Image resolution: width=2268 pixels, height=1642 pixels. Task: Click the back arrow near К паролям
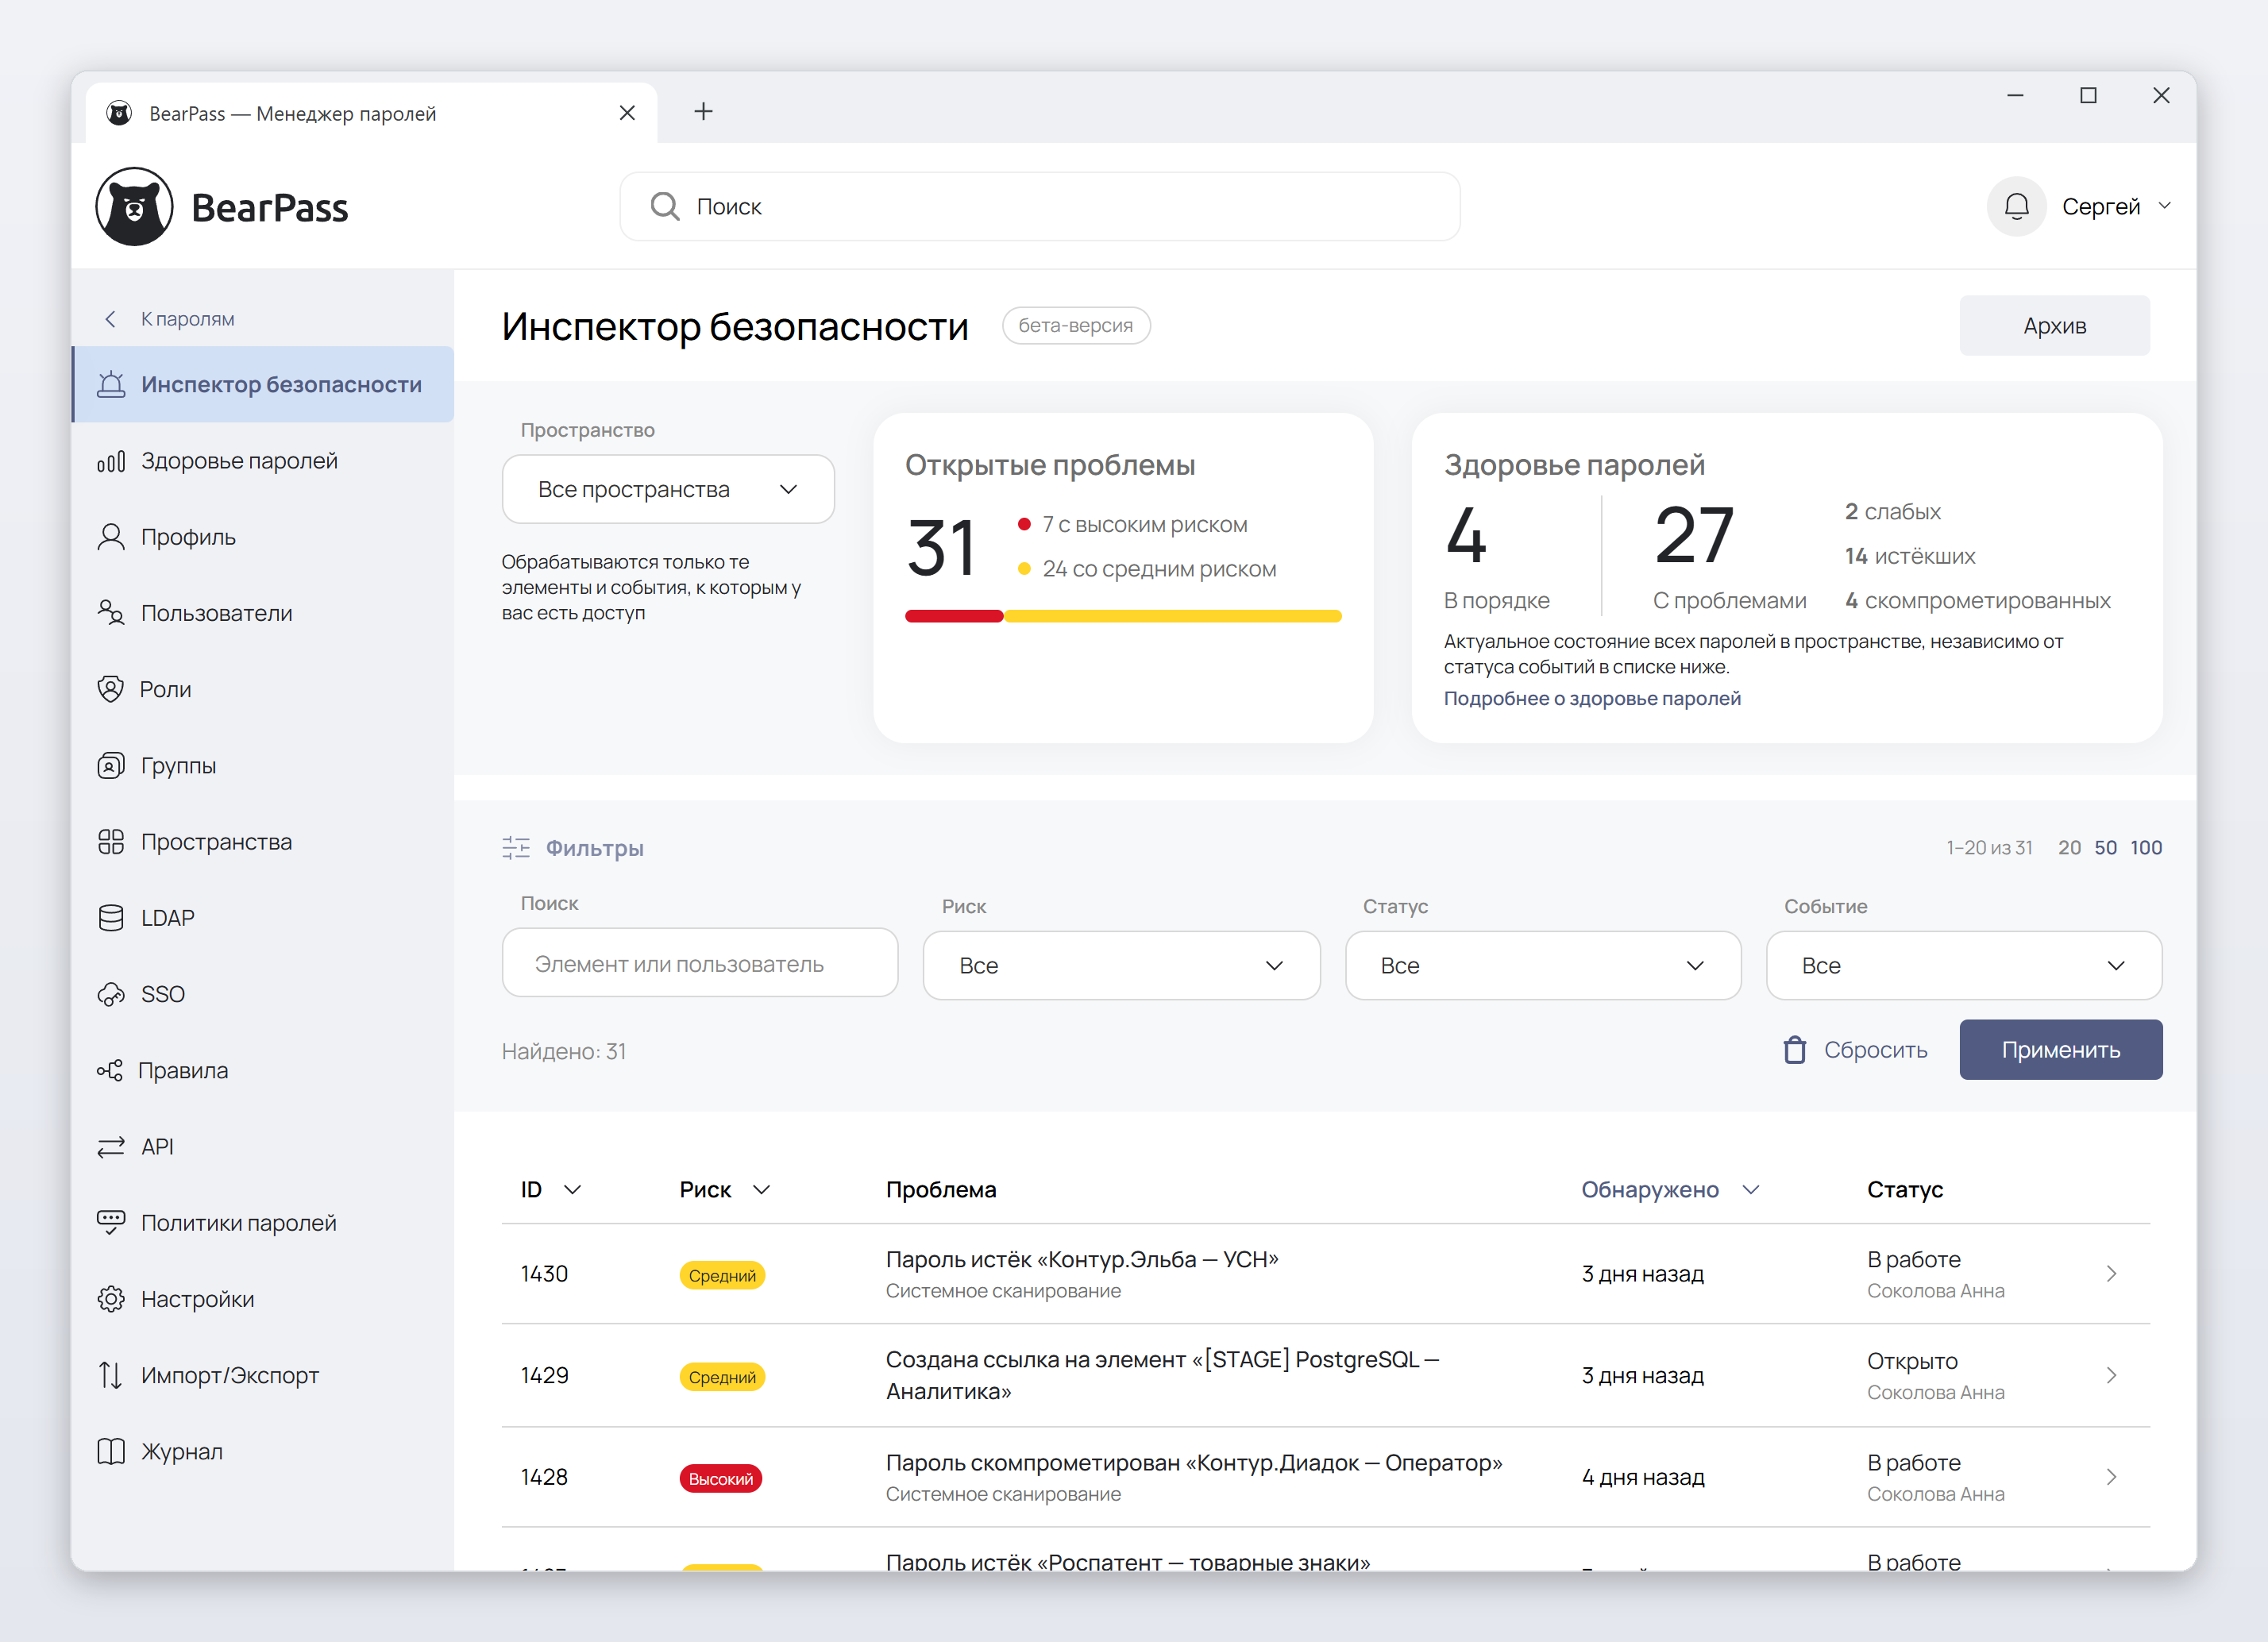tap(111, 319)
